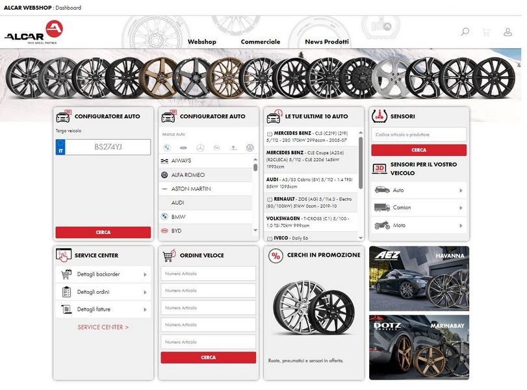
Task: Select the Iveco Daily recent car
Action: pos(311,237)
